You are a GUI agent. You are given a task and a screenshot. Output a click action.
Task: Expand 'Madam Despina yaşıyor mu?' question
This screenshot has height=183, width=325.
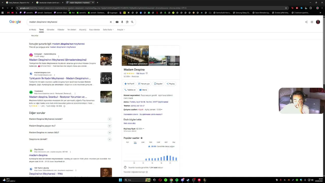tap(70, 126)
